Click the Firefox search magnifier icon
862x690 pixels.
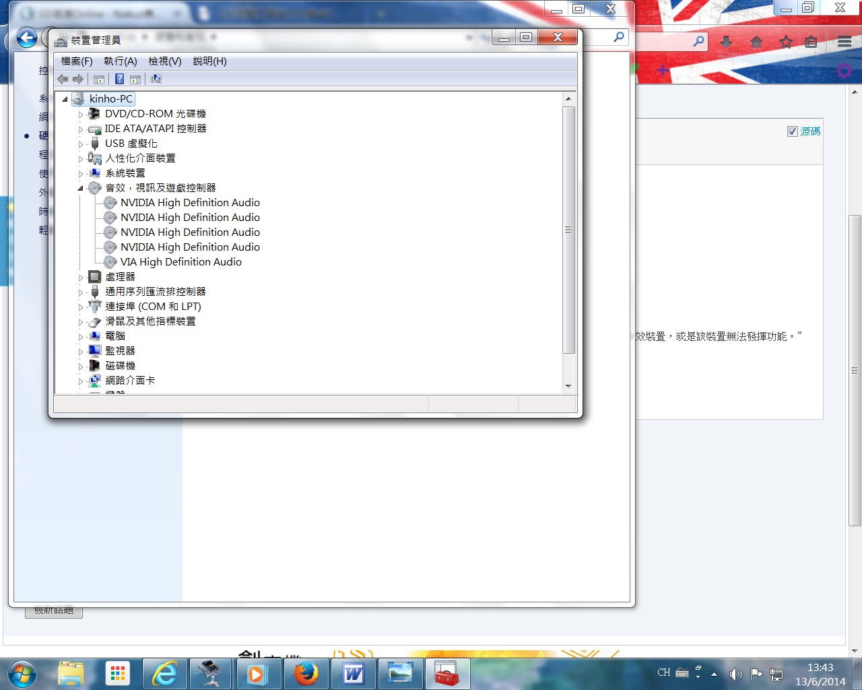coord(699,41)
